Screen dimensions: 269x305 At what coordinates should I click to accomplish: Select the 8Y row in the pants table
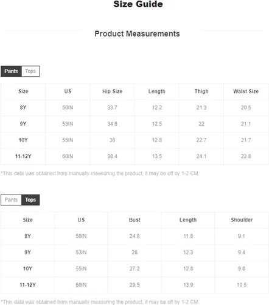(134, 107)
